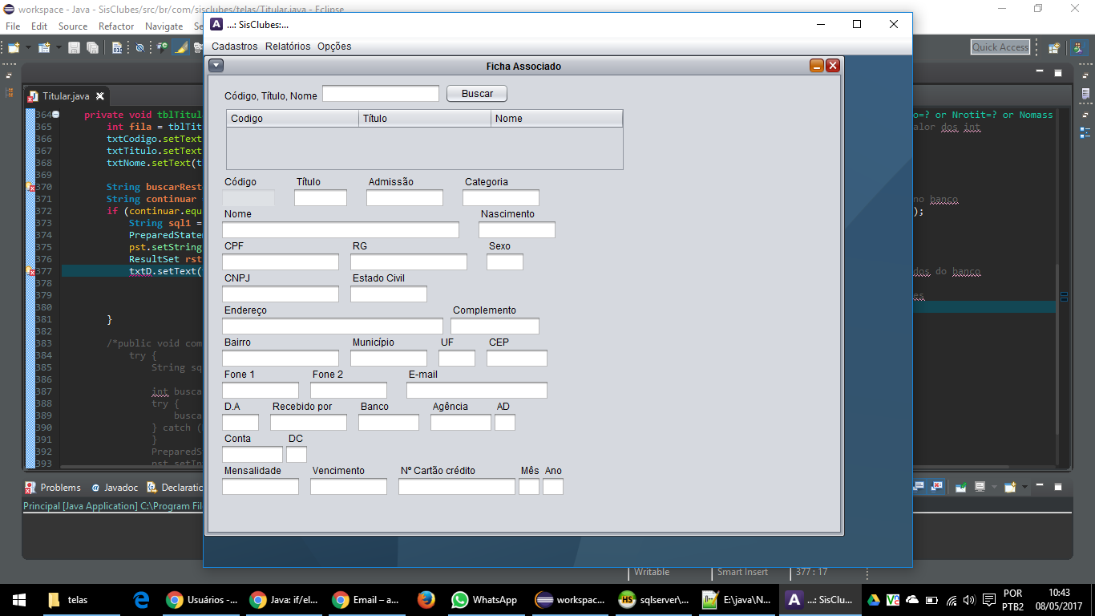Select the Titular.java editor tab
The height and width of the screenshot is (616, 1095).
[x=66, y=96]
